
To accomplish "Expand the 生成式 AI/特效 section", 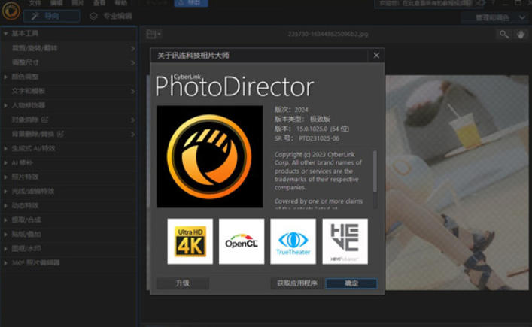I will tap(69, 148).
